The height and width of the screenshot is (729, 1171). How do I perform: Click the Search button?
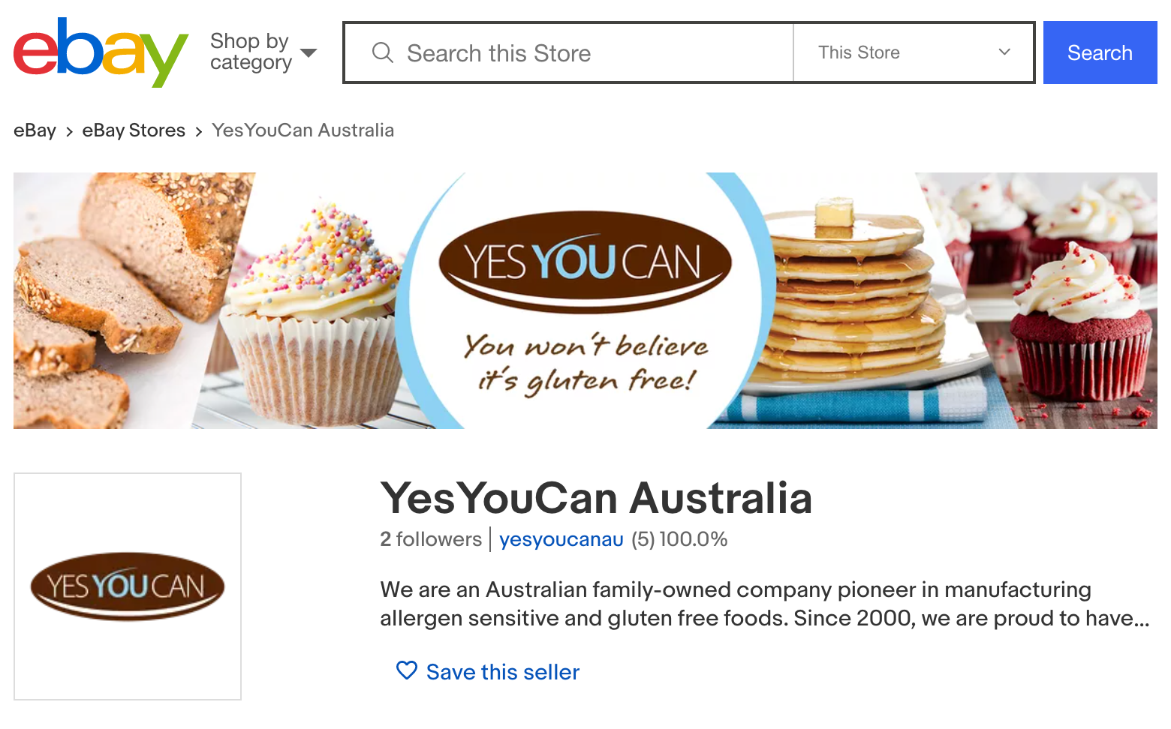(1099, 52)
